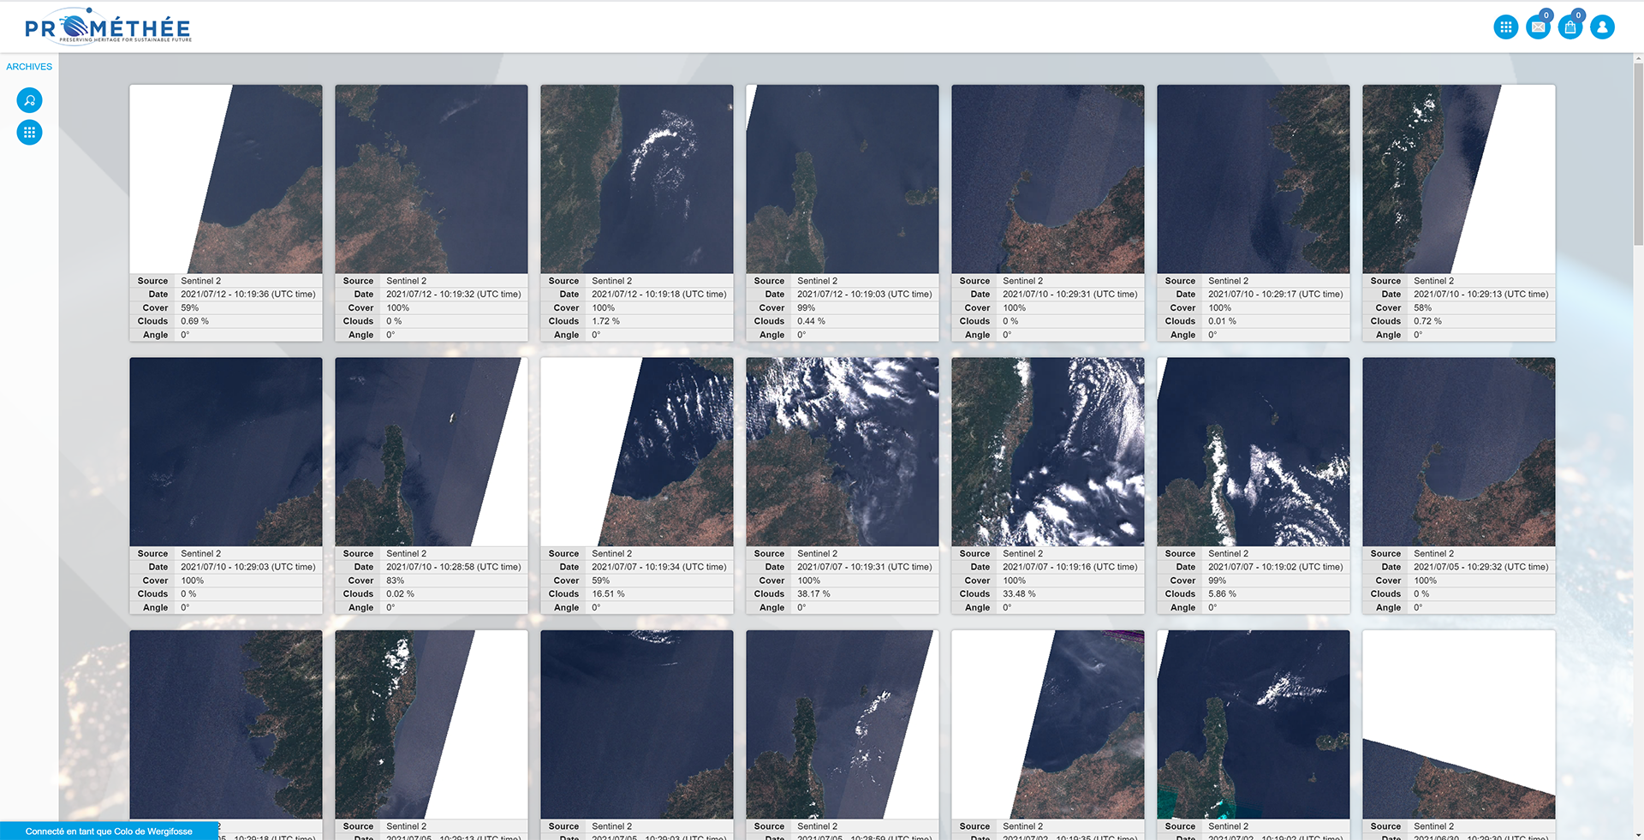1644x840 pixels.
Task: Click clouds value 5.86 %
Action: [1223, 594]
